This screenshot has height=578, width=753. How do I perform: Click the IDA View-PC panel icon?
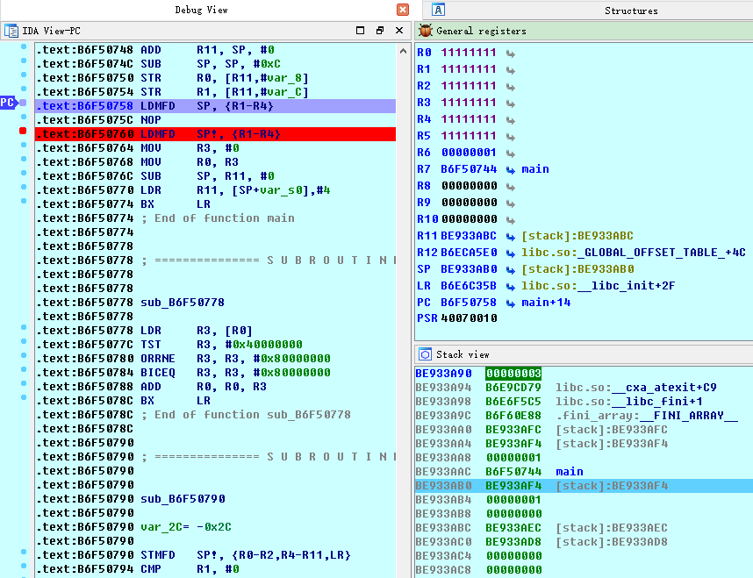coord(11,31)
